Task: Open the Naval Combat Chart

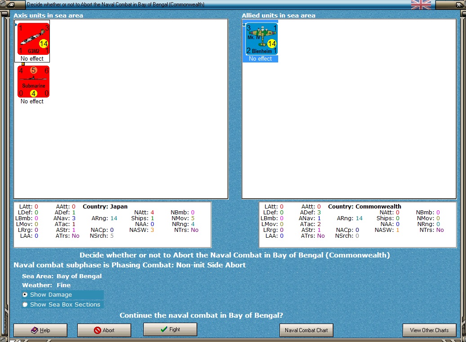Action: 306,330
